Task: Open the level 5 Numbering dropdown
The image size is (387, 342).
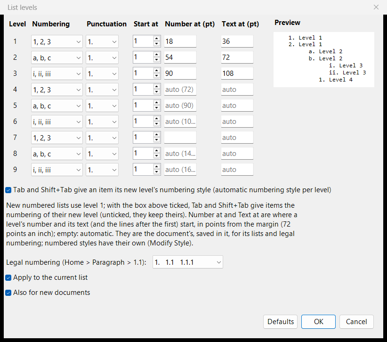Action: pos(57,106)
